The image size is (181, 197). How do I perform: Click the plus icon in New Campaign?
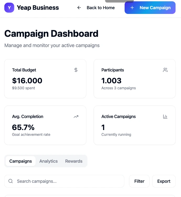click(132, 8)
